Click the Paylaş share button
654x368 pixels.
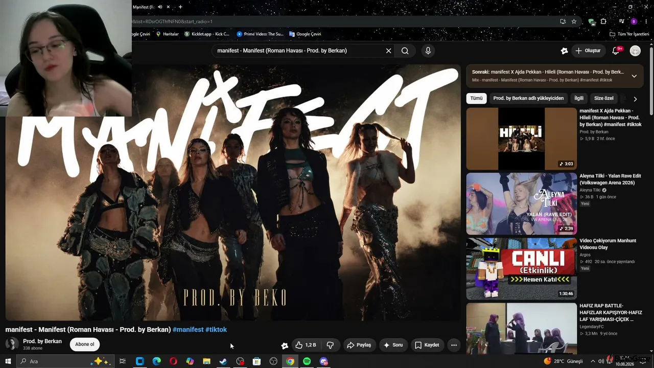[359, 345]
